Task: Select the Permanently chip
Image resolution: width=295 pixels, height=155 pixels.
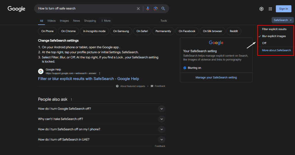Action: pyautogui.click(x=163, y=31)
